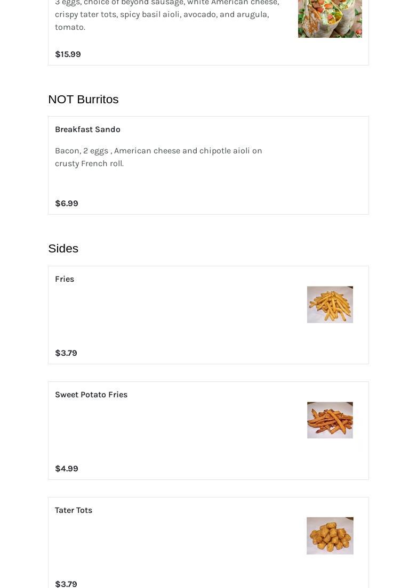Select the Tater Tots title
The width and height of the screenshot is (417, 588).
coord(74,510)
